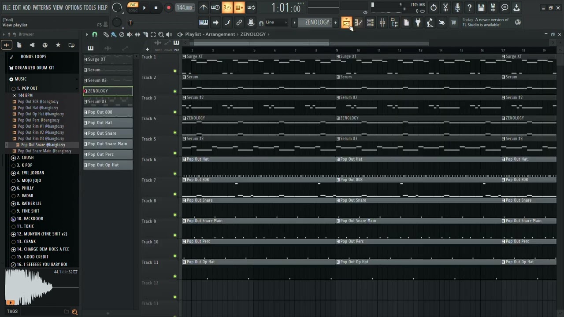Click the Browser favorites star icon
The width and height of the screenshot is (564, 317).
tap(58, 45)
